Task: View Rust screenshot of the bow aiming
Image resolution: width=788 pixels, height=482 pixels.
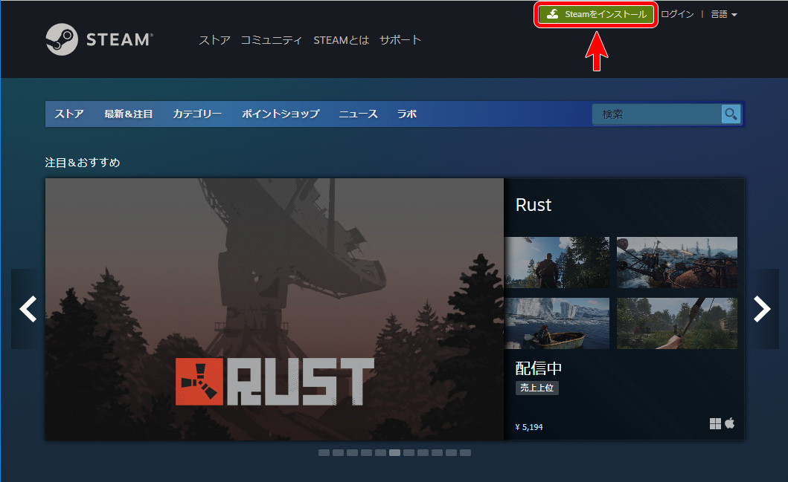Action: pyautogui.click(x=677, y=324)
